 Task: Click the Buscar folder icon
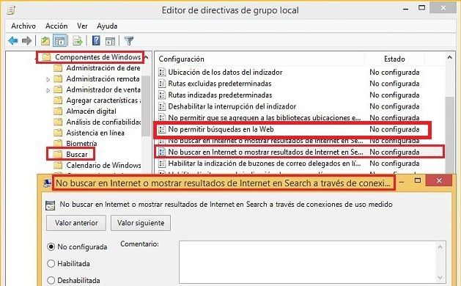coord(58,154)
